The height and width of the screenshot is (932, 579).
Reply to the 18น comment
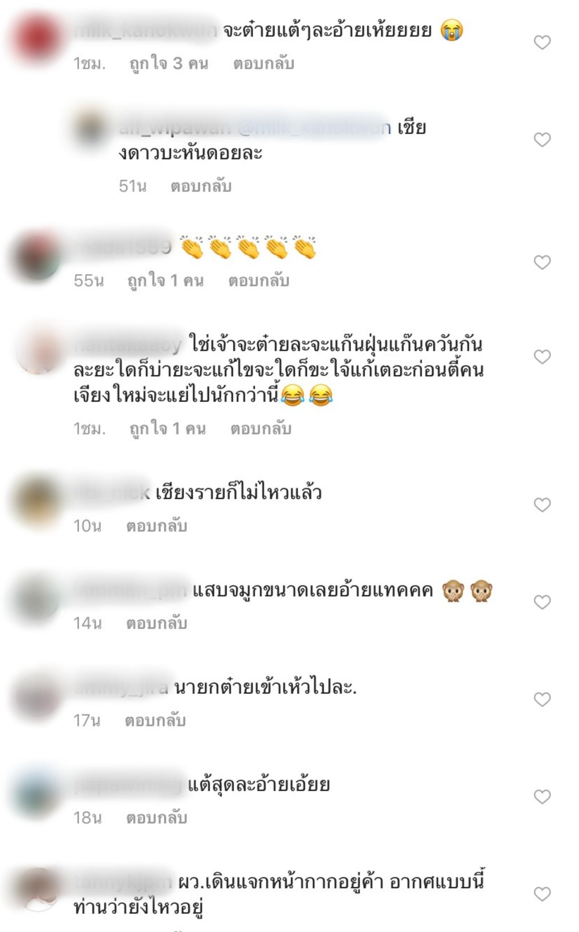157,817
